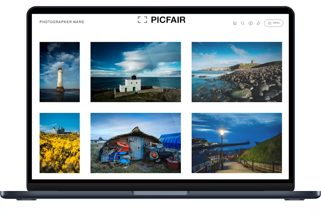Open the upturned boat shed photo
This screenshot has height=214, width=321.
pyautogui.click(x=136, y=143)
